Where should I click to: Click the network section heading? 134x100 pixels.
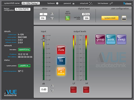tap(8, 45)
